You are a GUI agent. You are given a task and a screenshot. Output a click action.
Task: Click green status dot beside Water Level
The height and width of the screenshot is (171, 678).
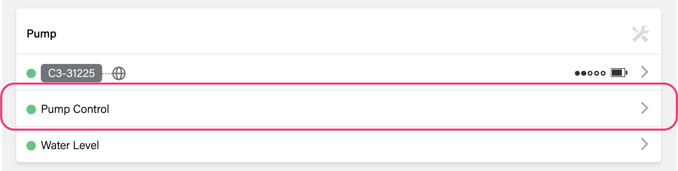pyautogui.click(x=31, y=146)
